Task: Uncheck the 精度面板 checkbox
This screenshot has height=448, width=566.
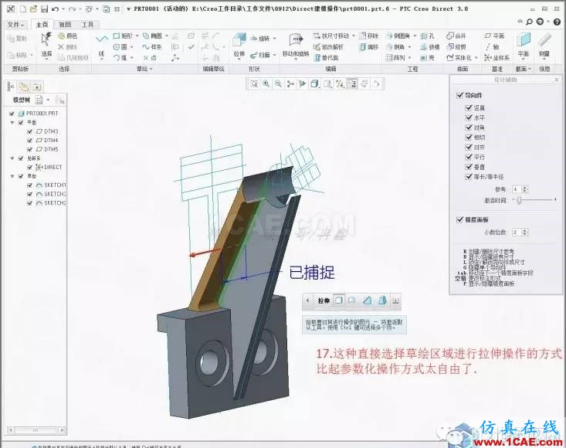Action: click(x=459, y=219)
